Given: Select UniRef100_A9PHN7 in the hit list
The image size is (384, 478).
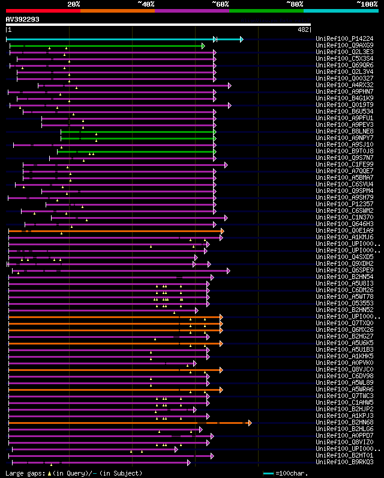Looking at the screenshot, I should click(x=344, y=92).
